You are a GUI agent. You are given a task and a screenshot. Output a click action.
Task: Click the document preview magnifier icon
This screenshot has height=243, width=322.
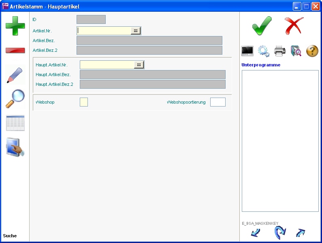(296, 51)
